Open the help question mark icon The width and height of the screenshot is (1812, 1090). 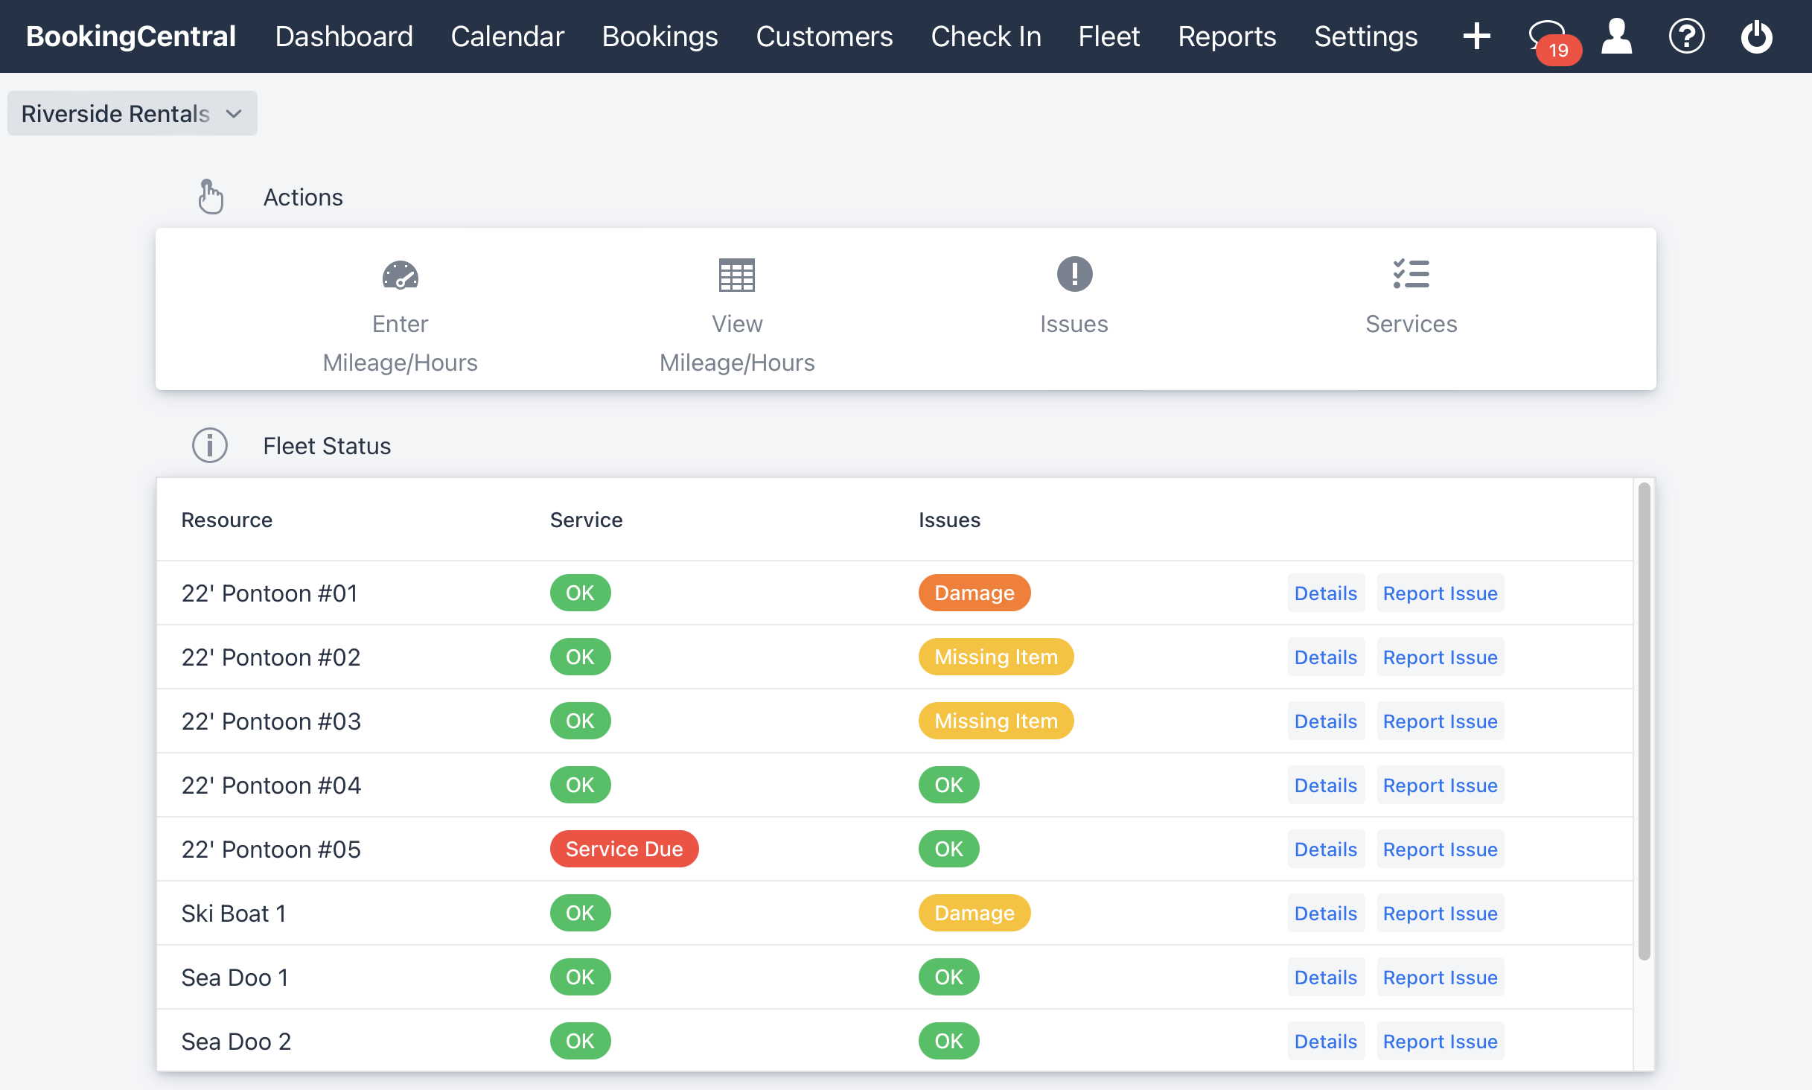click(1686, 36)
